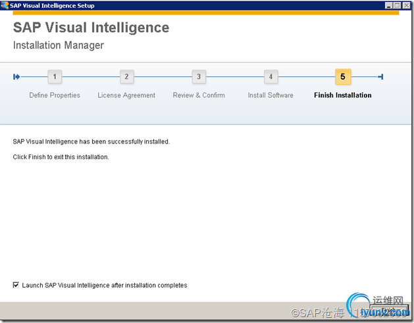Click the wizard end marker icon
The width and height of the screenshot is (414, 323).
click(380, 77)
